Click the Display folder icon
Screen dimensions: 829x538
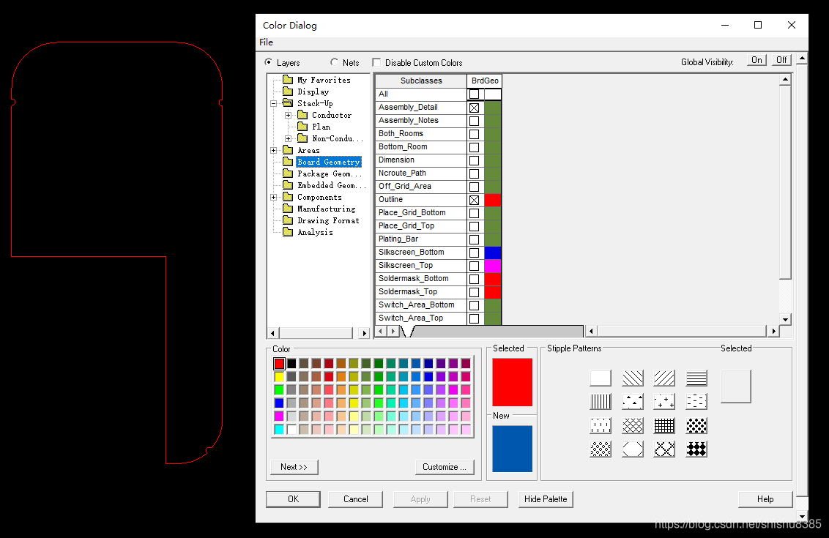pyautogui.click(x=288, y=91)
